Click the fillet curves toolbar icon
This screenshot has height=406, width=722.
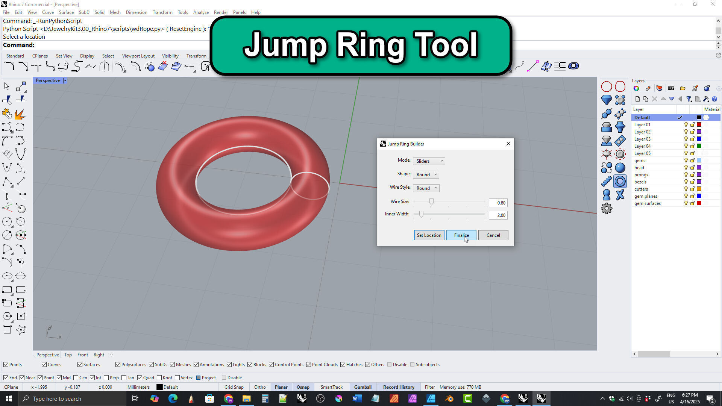(9, 67)
